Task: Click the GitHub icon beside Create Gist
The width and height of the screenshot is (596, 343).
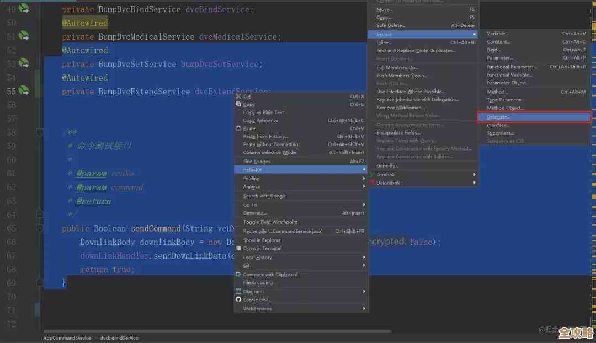Action: 238,299
